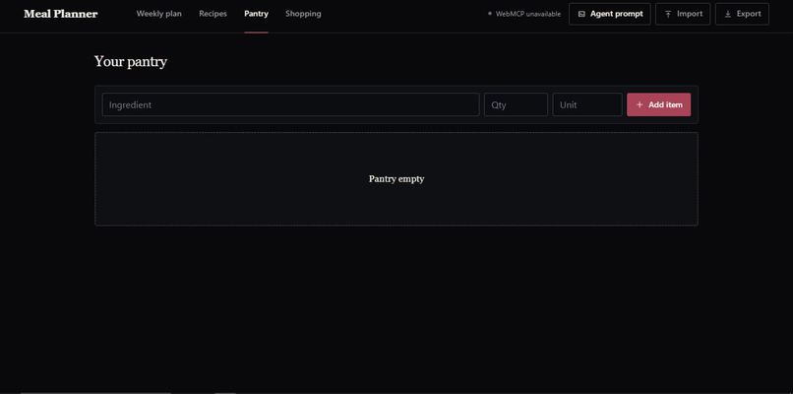Click the WebMCP unavailable status indicator
The height and width of the screenshot is (394, 793).
tap(524, 14)
